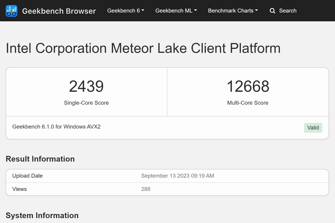This screenshot has height=223, width=335.
Task: Select the multi-core score 12668
Action: coord(248,87)
